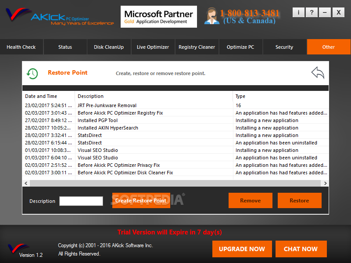Click the Restore button

(300, 201)
